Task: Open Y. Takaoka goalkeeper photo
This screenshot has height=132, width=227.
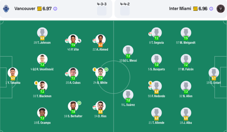Action: (13, 73)
